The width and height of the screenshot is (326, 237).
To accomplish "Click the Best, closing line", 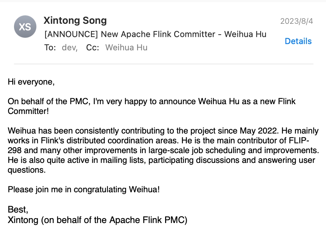I will [x=18, y=209].
